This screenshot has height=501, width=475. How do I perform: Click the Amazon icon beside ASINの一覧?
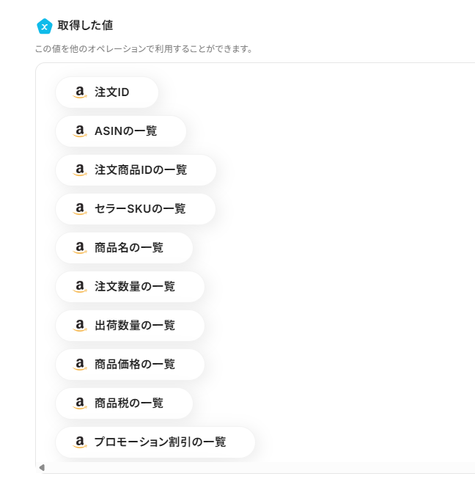pyautogui.click(x=80, y=131)
